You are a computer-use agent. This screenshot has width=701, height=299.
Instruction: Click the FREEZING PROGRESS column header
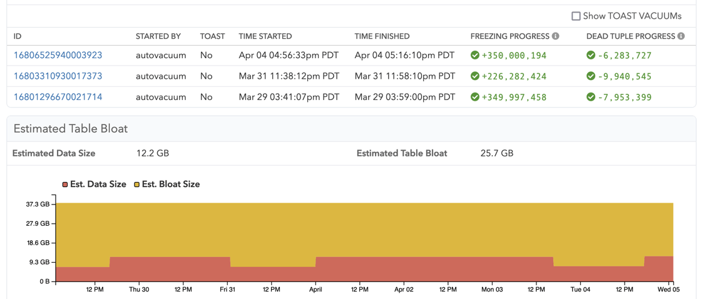(510, 36)
